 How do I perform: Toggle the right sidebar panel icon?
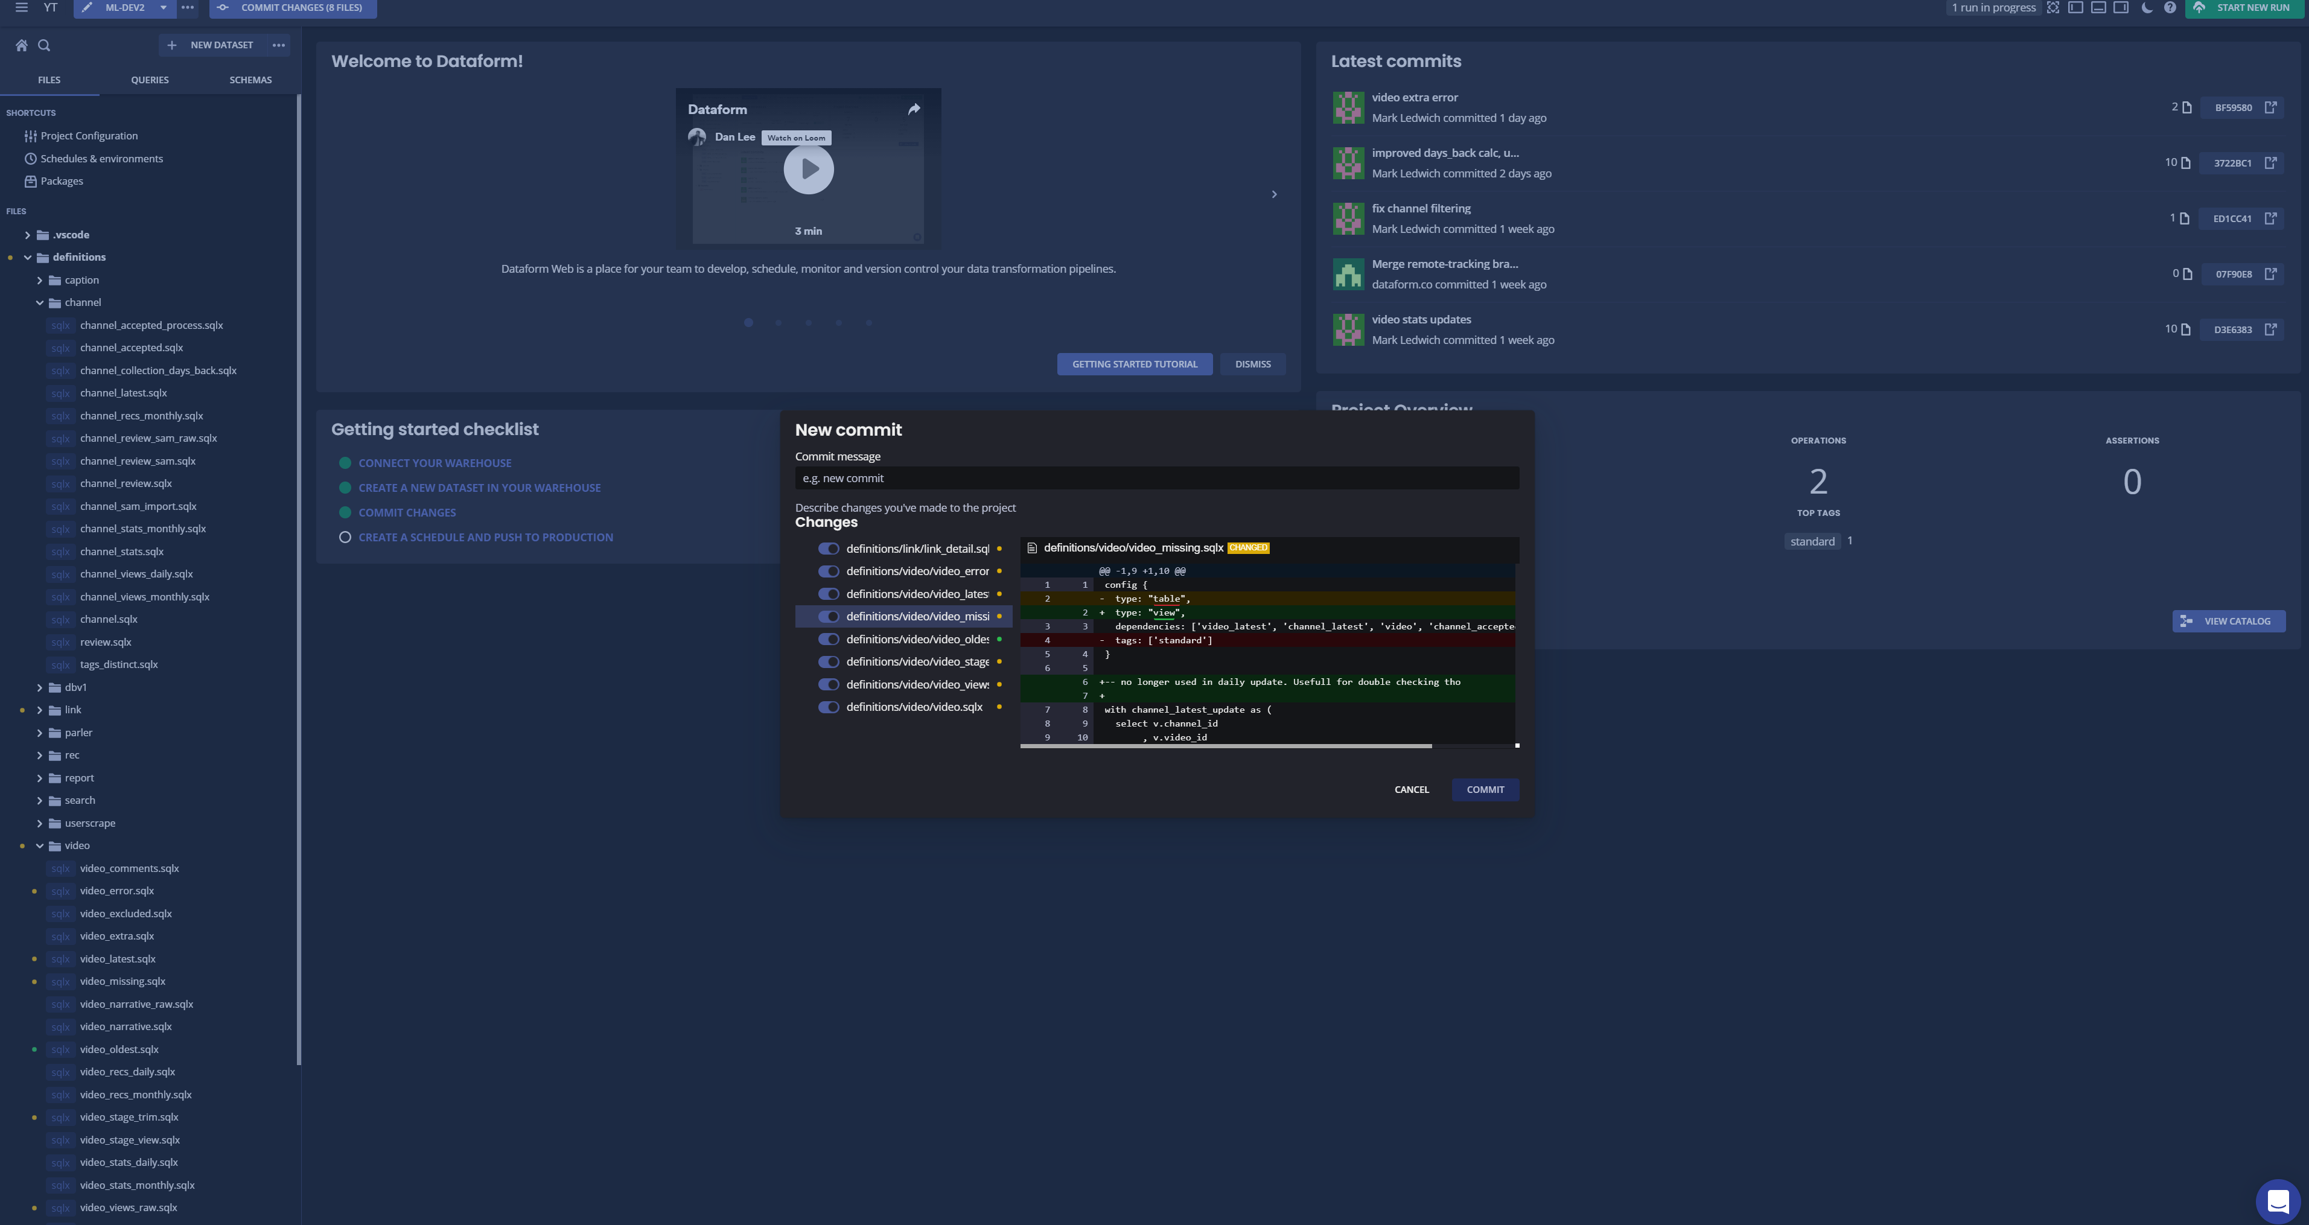[x=2121, y=7]
